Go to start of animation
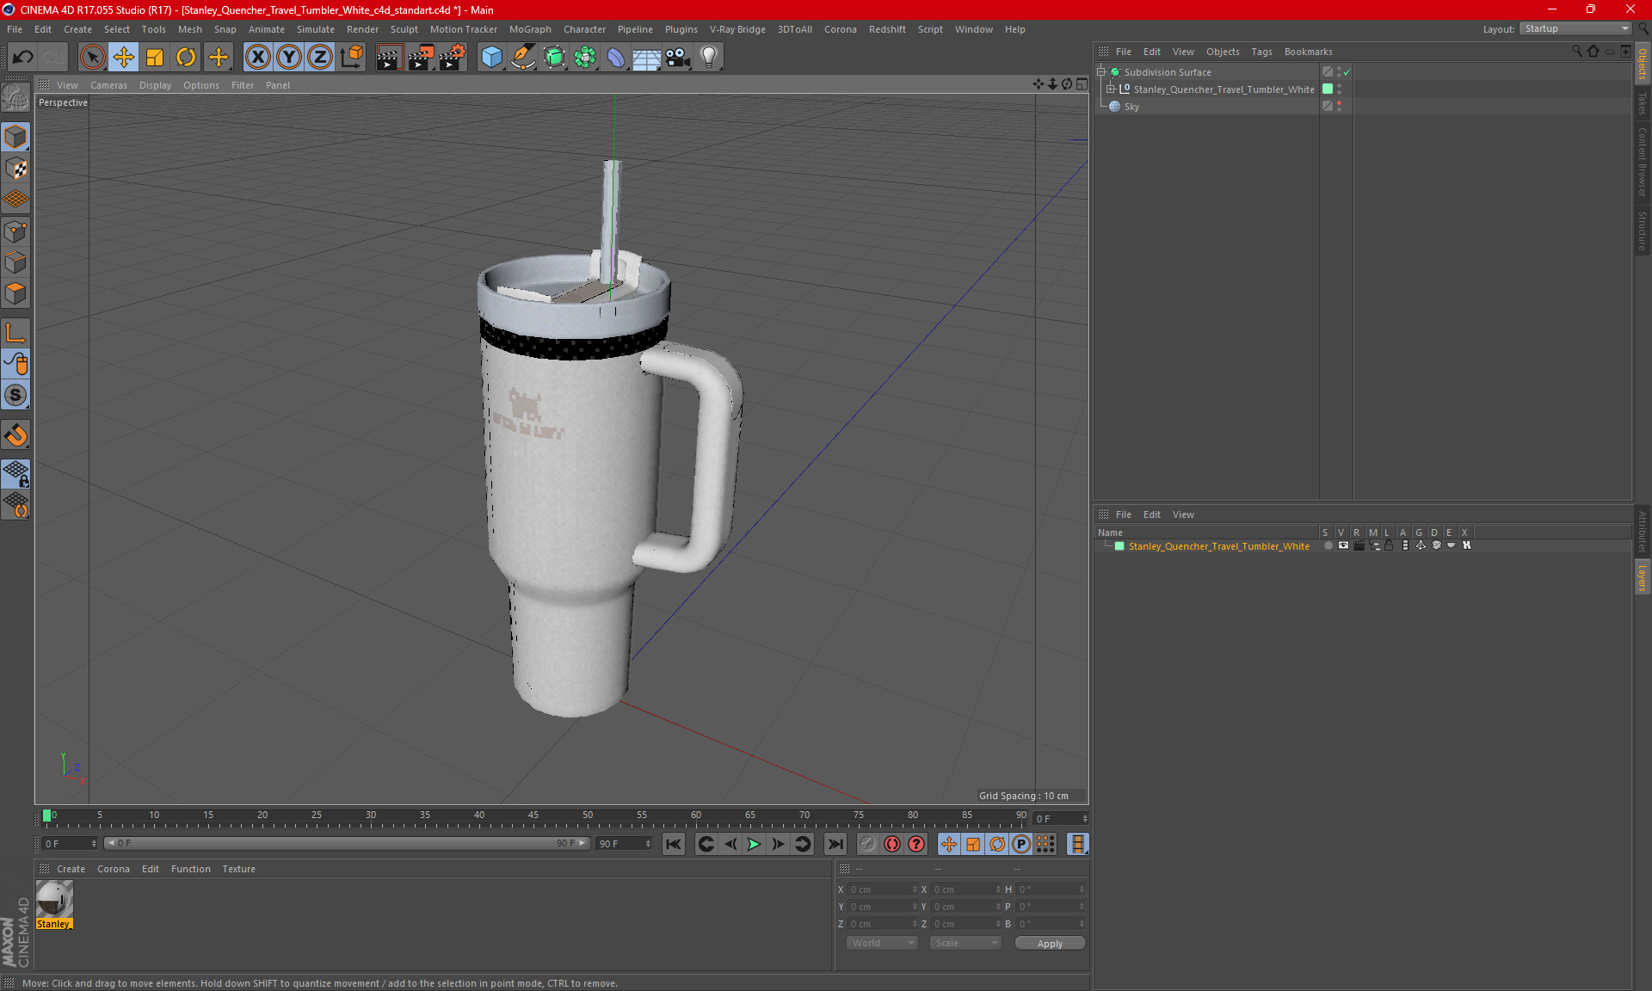The width and height of the screenshot is (1652, 991). click(x=674, y=845)
